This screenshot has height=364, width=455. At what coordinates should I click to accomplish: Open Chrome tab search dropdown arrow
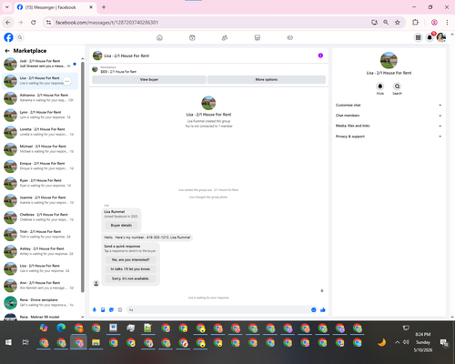[7, 7]
